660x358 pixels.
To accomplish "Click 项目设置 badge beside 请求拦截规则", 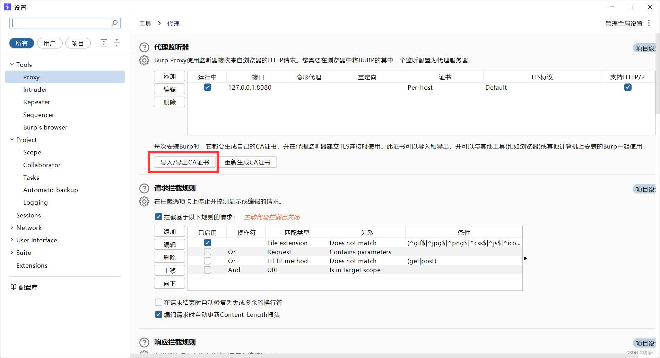I will tap(644, 189).
